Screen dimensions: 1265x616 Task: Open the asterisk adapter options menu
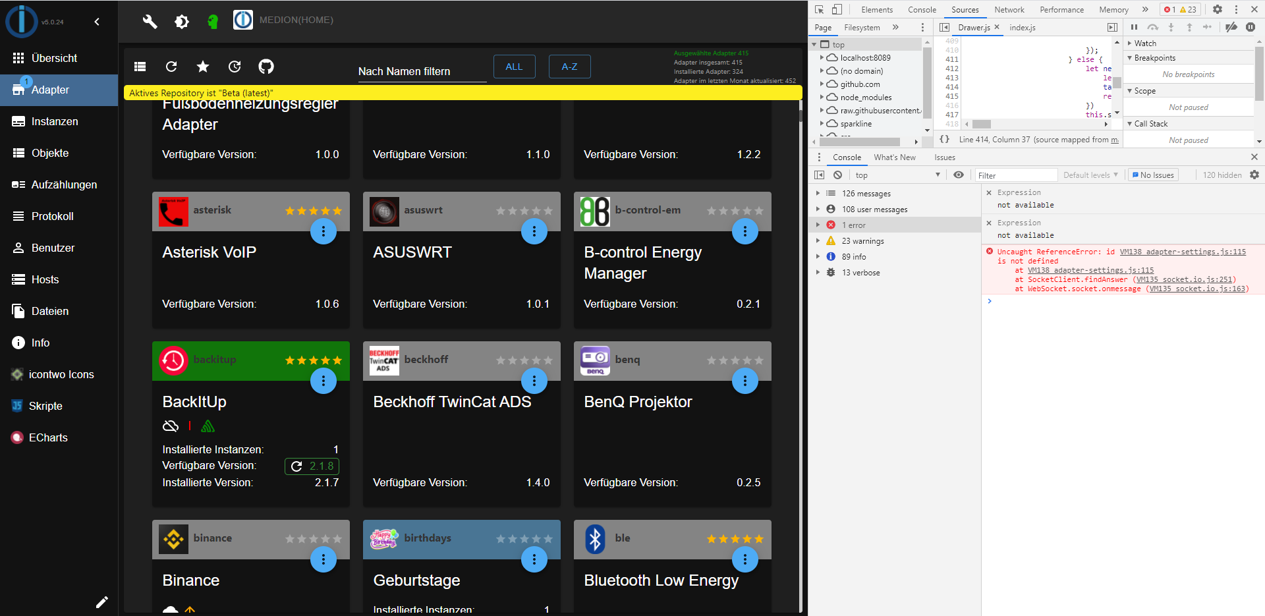323,231
